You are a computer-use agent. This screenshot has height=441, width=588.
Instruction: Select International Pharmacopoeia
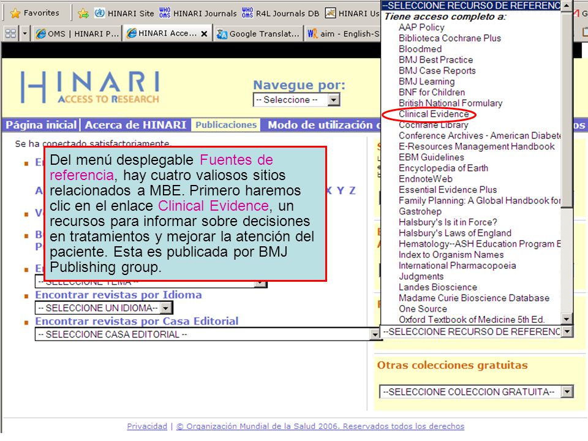tap(457, 266)
